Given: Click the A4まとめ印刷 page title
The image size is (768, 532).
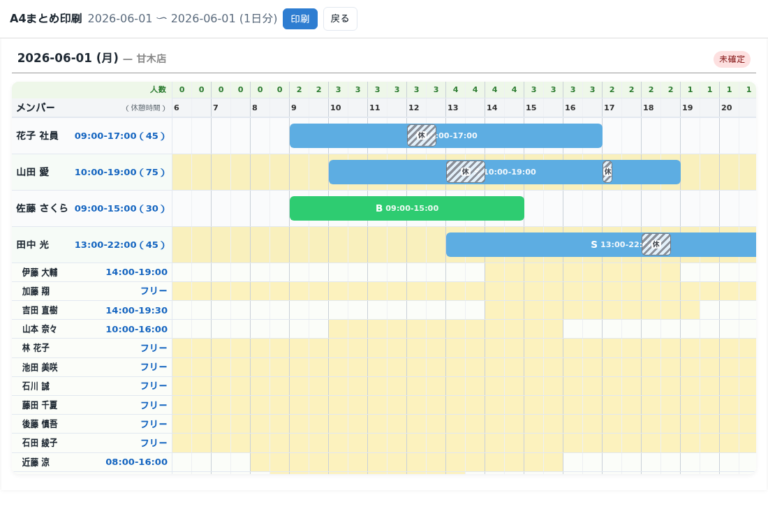Looking at the screenshot, I should tap(45, 19).
